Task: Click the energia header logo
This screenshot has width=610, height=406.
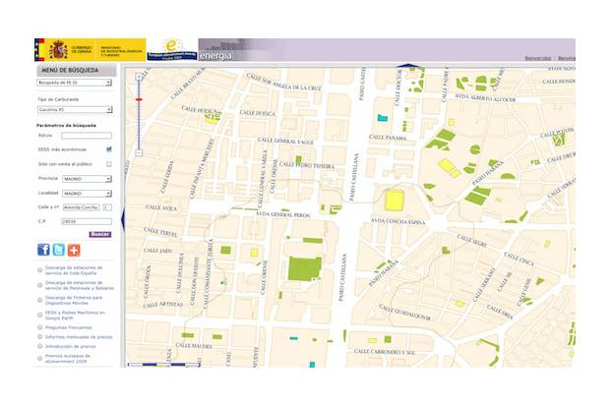Action: tap(215, 56)
